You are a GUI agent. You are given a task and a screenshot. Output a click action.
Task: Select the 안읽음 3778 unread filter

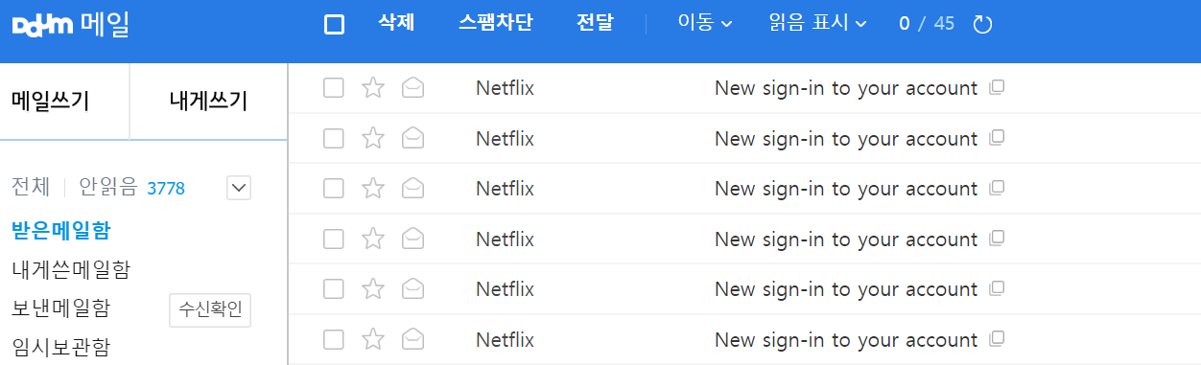(x=131, y=188)
